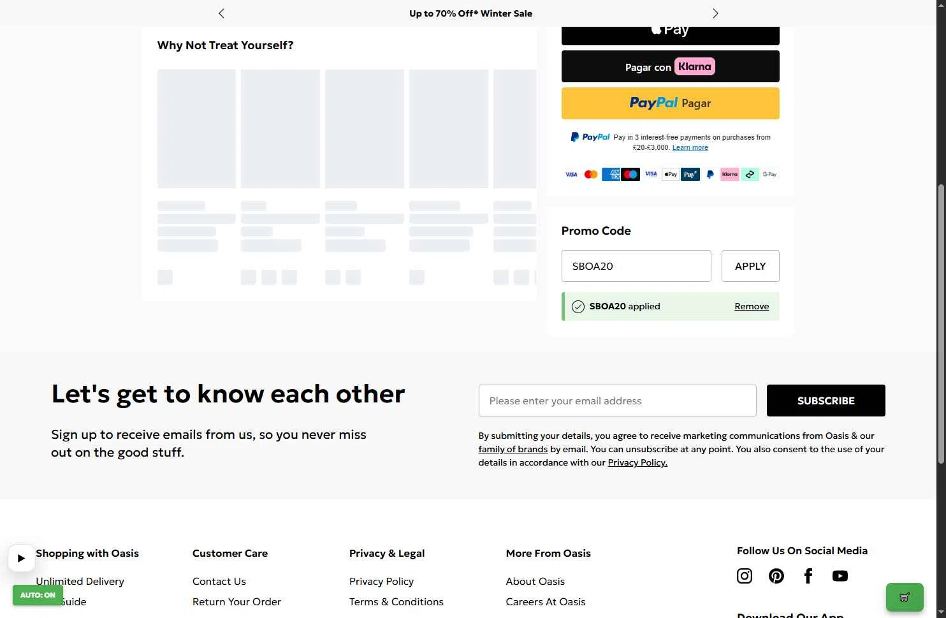Click the Promo Code heading
946x618 pixels.
point(596,231)
